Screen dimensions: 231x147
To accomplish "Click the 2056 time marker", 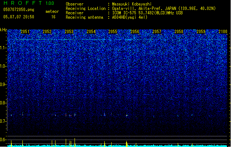I will [135, 32].
